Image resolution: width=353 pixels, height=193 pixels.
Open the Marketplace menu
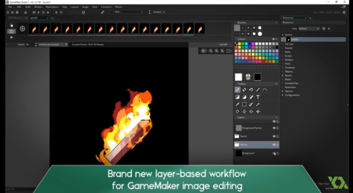[x=52, y=7]
